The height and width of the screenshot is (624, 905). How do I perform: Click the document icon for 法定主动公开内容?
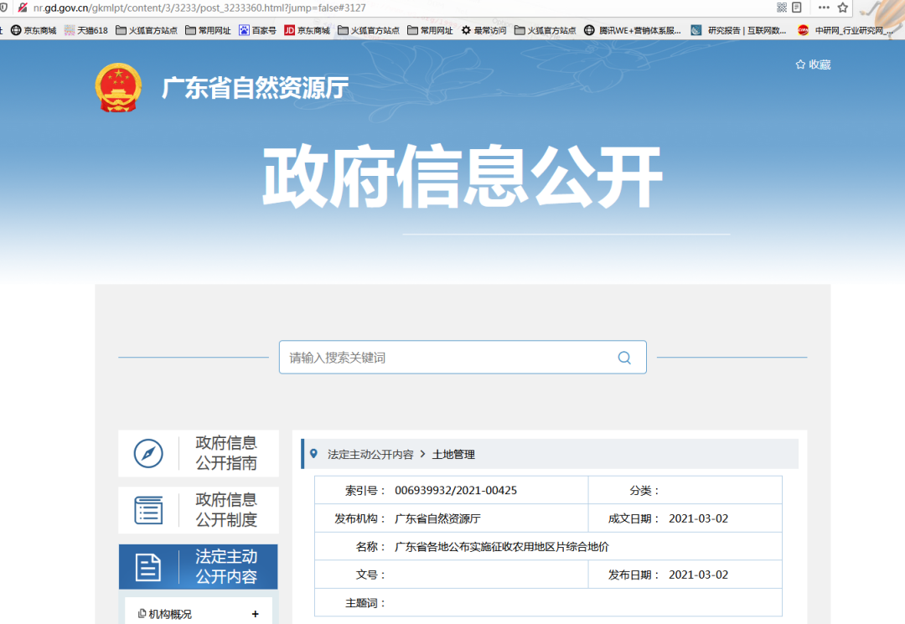tap(148, 567)
